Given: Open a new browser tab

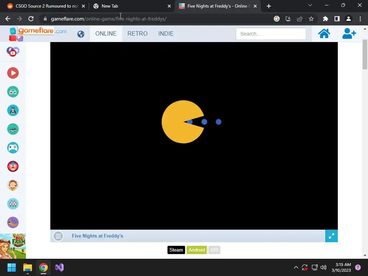Looking at the screenshot, I should click(x=269, y=6).
